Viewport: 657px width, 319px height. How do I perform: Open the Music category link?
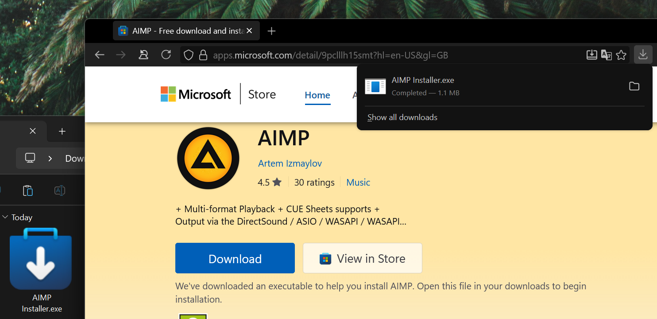pyautogui.click(x=358, y=183)
